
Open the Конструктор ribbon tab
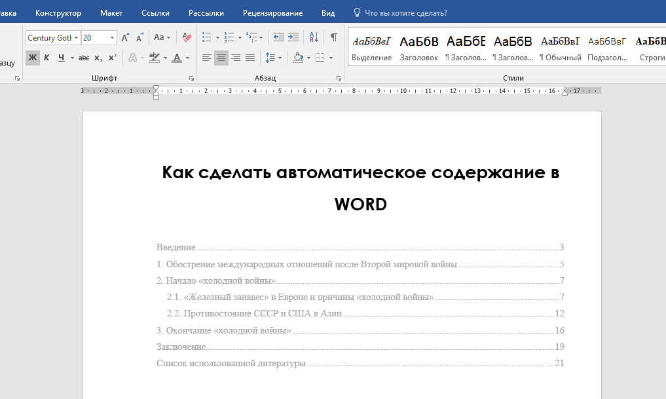coord(58,13)
